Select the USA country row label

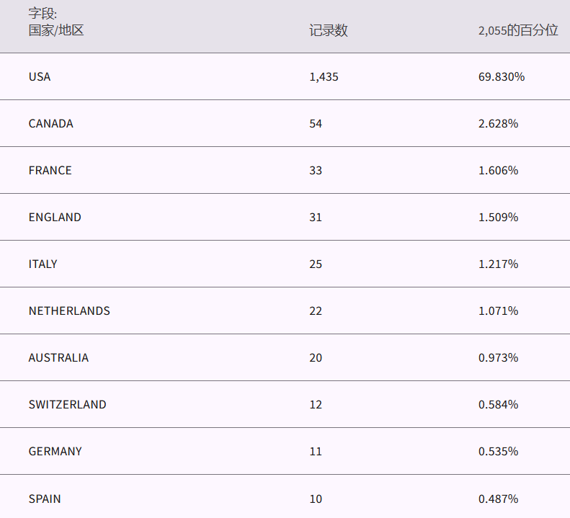(x=40, y=76)
